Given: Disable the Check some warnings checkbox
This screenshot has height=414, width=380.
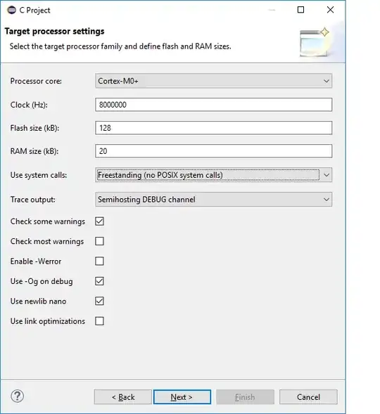Looking at the screenshot, I should tap(99, 221).
